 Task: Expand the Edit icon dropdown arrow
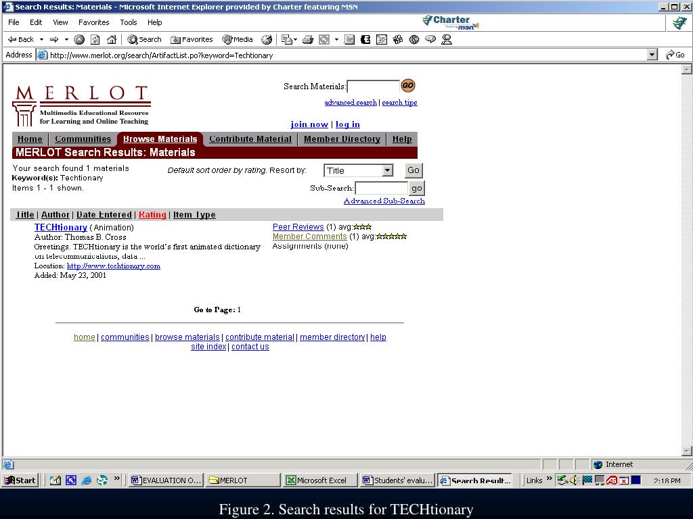336,39
